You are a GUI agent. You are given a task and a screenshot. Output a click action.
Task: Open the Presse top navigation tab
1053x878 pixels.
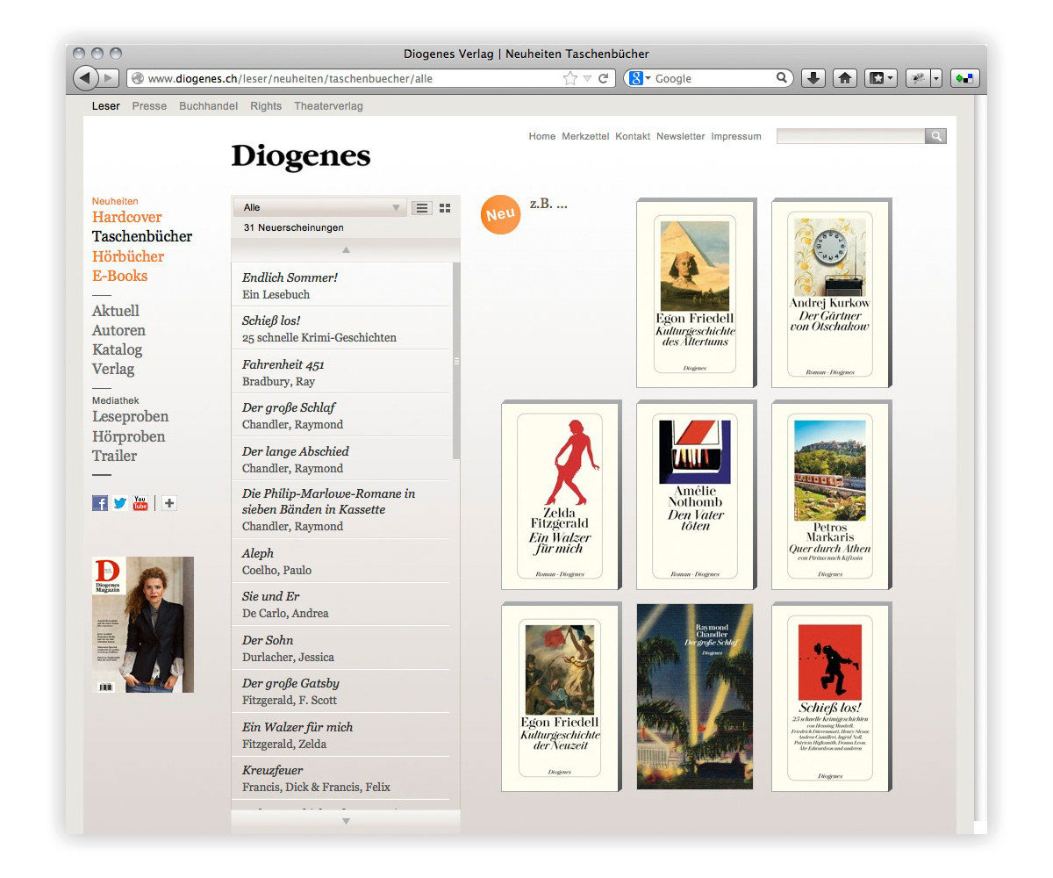[149, 106]
